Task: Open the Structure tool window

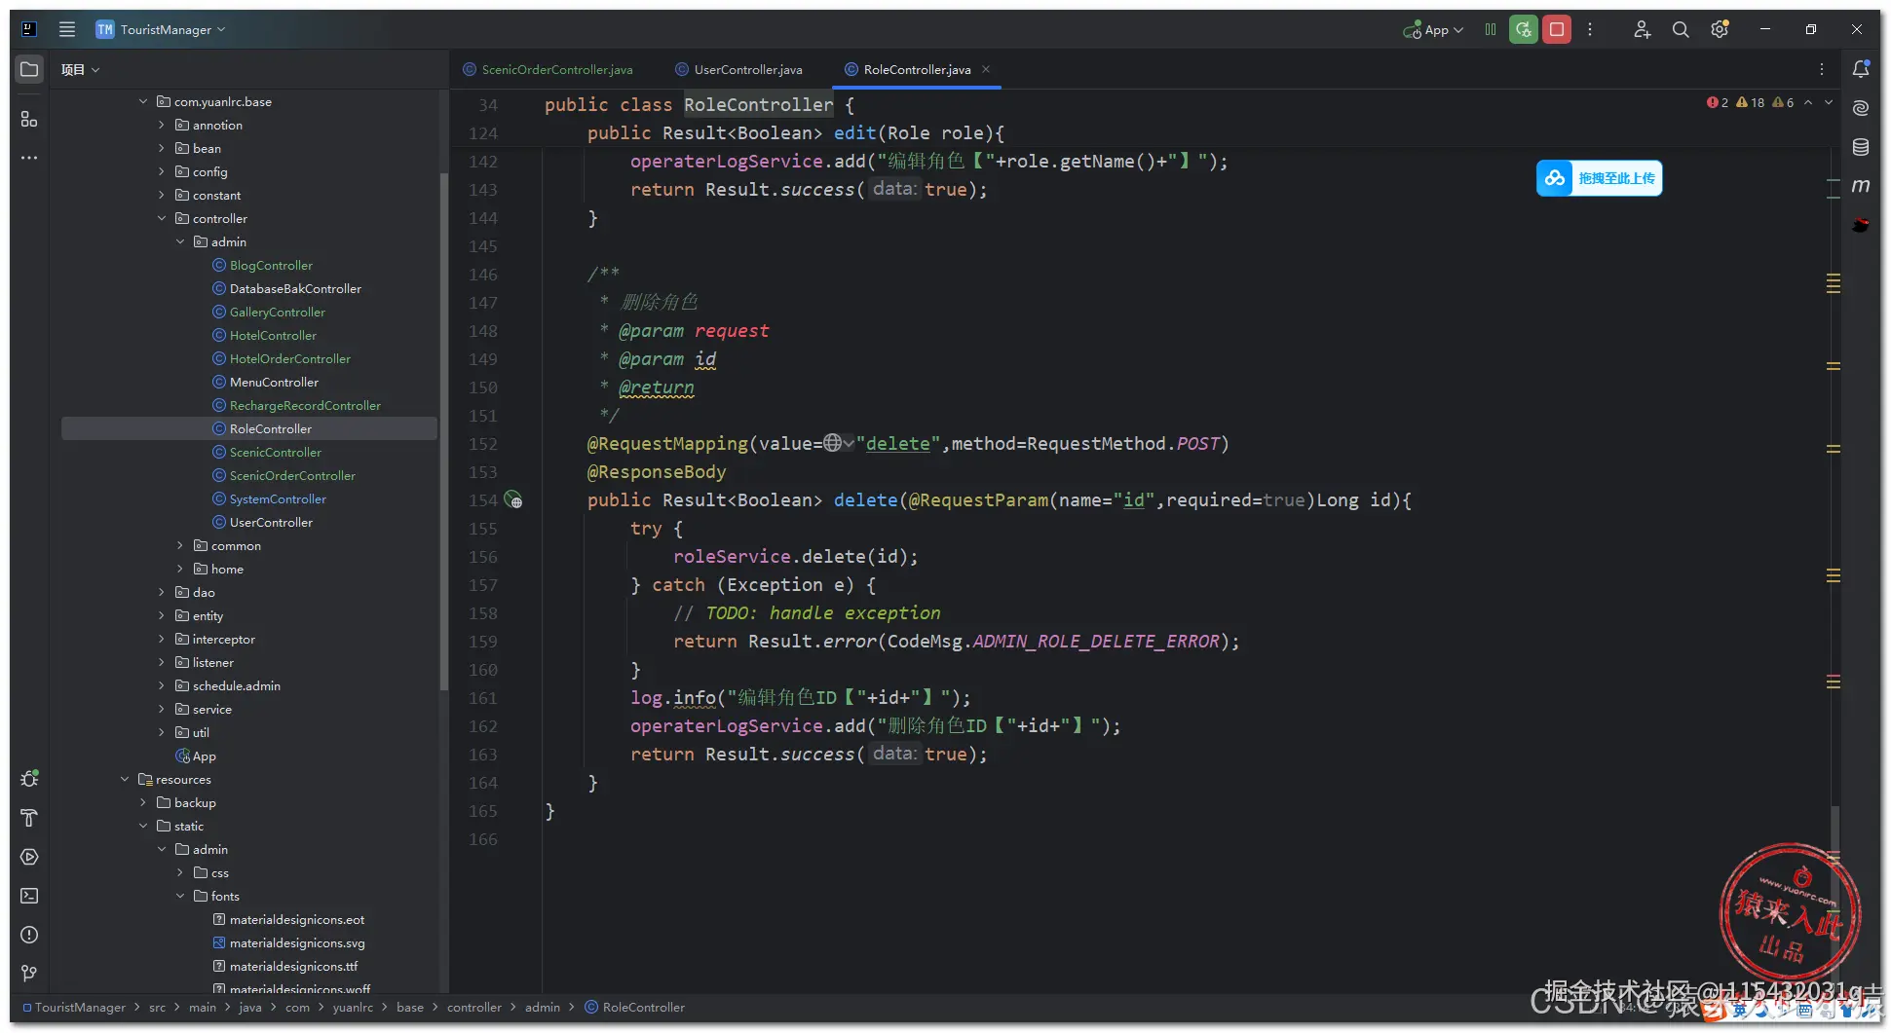Action: 29,119
